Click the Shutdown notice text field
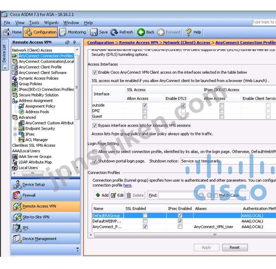 (x=228, y=161)
